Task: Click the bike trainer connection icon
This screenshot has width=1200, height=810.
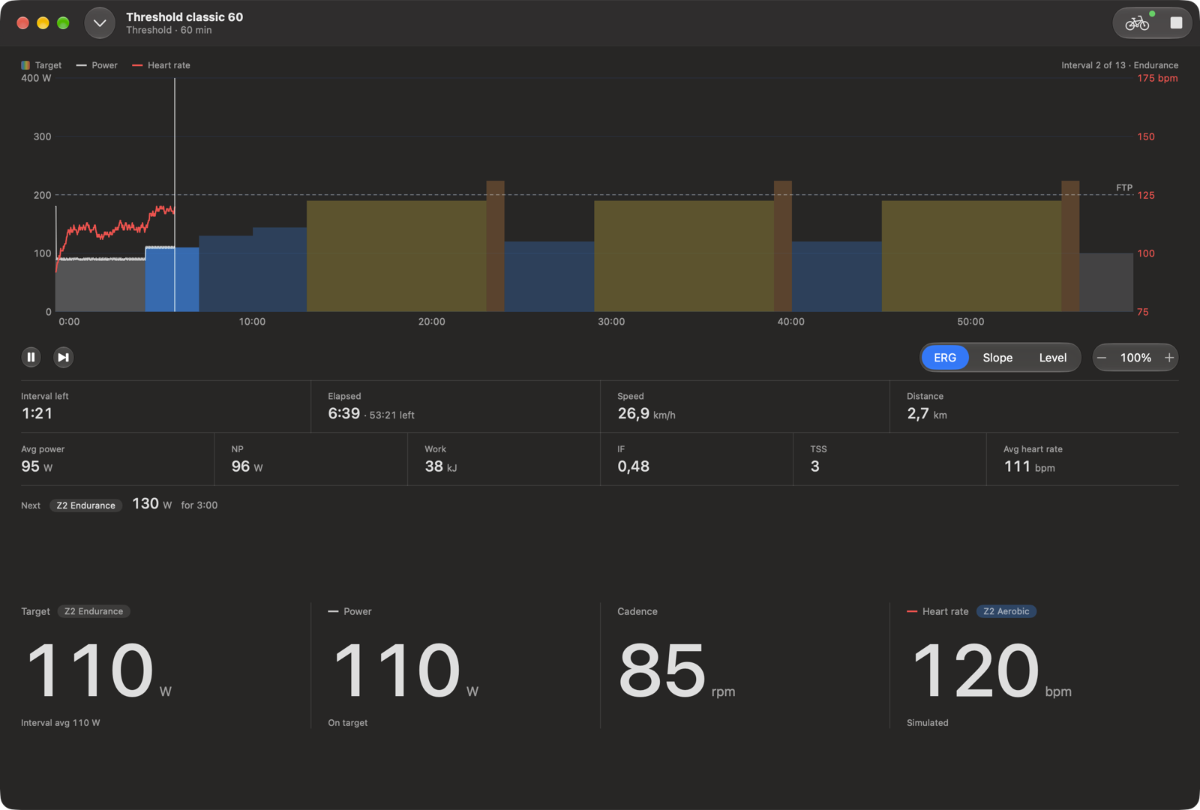Action: point(1137,23)
